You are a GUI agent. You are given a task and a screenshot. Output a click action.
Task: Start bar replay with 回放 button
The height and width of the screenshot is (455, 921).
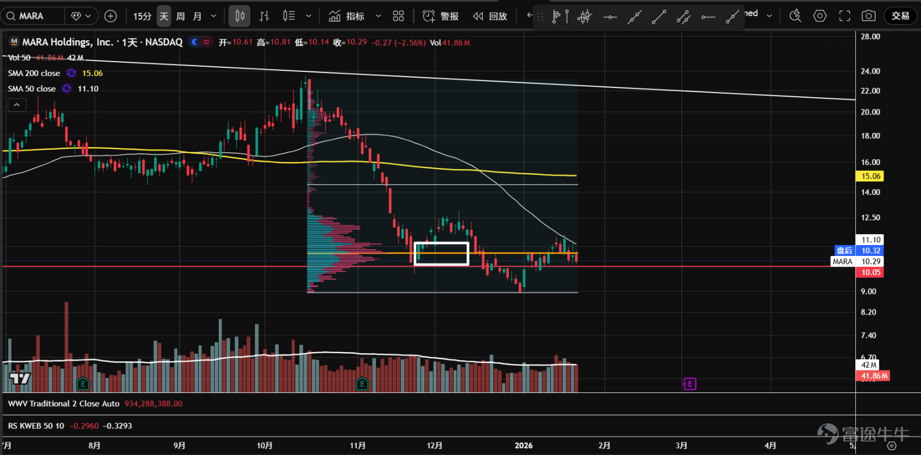(490, 16)
